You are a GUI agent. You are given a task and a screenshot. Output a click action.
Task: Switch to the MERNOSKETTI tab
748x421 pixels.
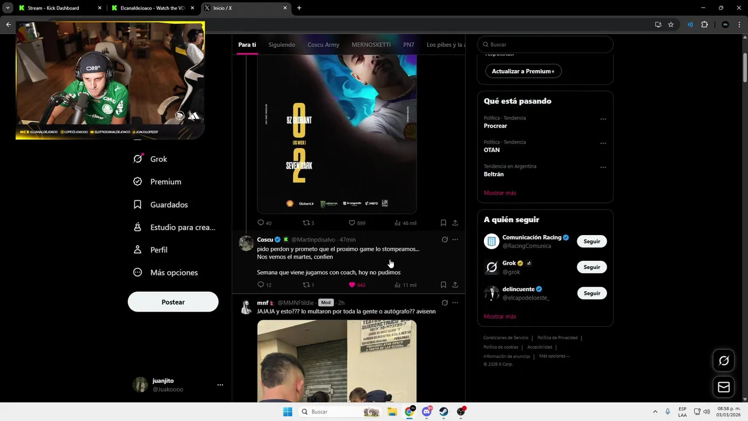pos(371,45)
